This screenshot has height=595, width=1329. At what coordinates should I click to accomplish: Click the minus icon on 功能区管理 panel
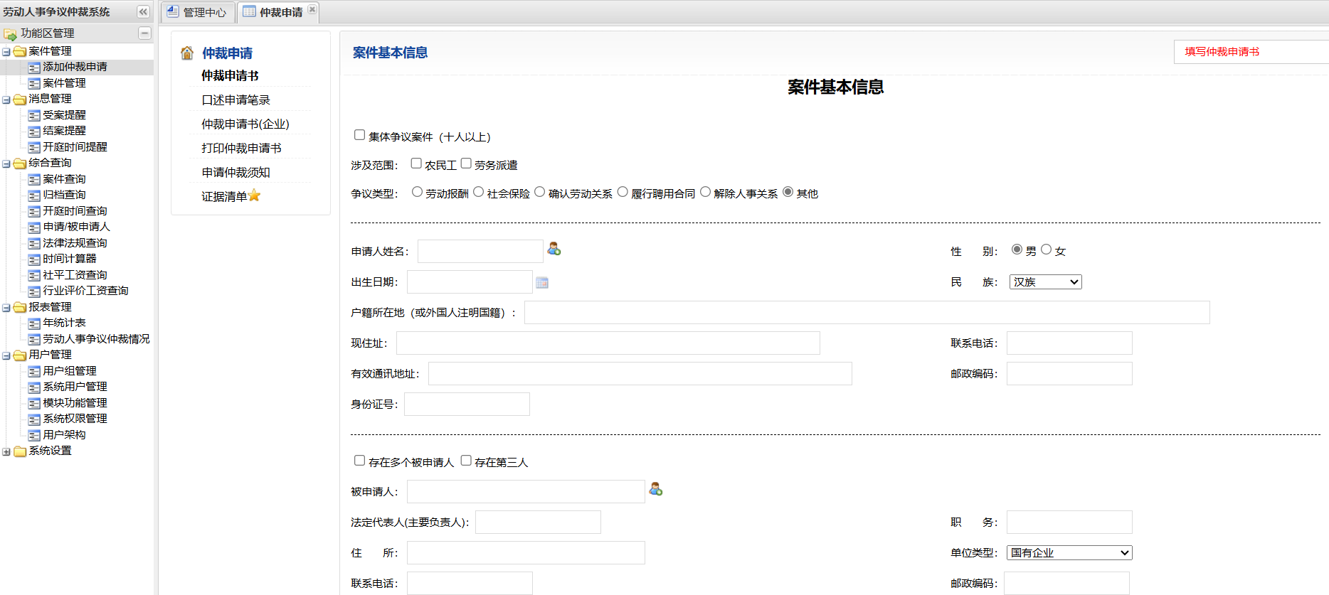tap(144, 33)
